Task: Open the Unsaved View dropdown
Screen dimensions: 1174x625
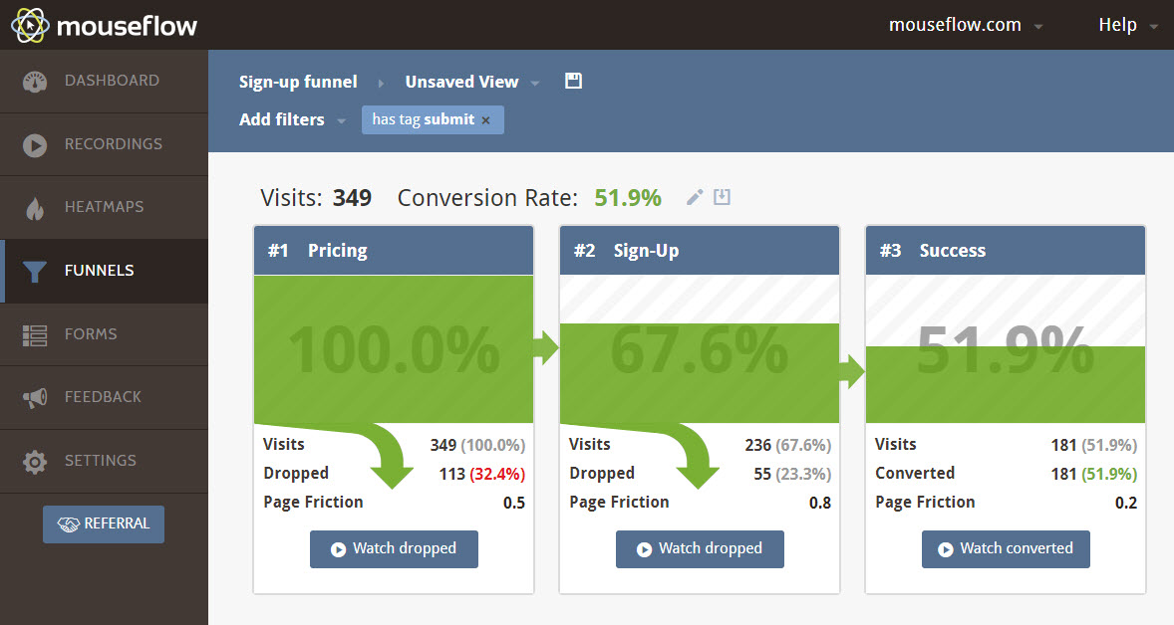Action: click(x=471, y=82)
